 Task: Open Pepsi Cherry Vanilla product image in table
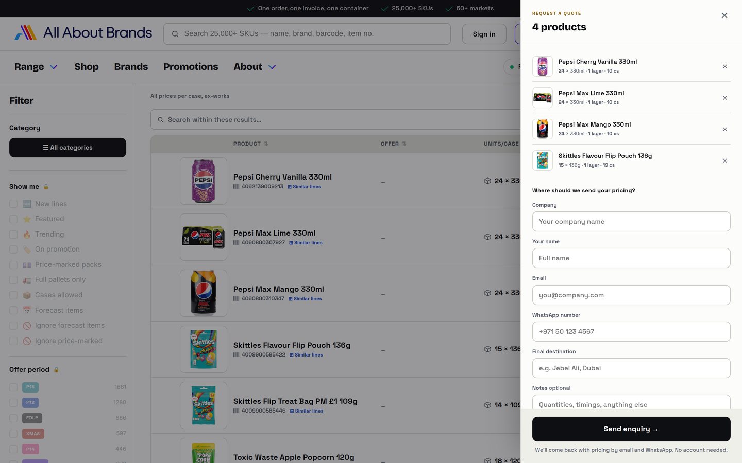click(x=204, y=181)
